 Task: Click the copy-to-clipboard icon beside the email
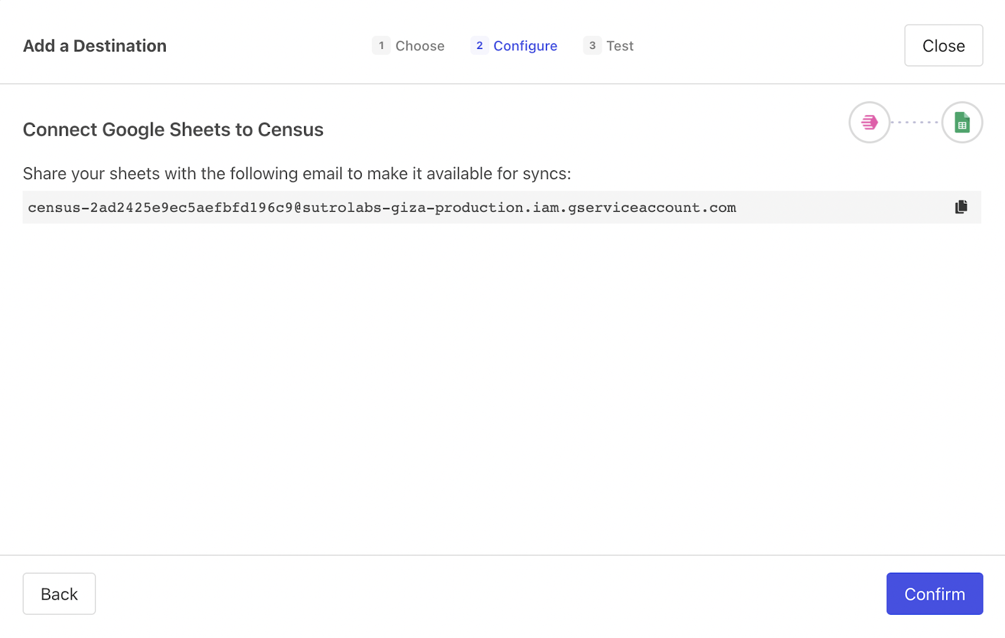coord(961,207)
